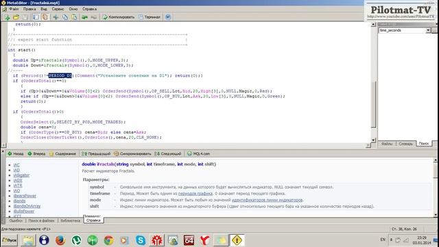Click the search field containing time_seconds
Image resolution: width=439 pixels, height=247 pixels.
pos(402,30)
